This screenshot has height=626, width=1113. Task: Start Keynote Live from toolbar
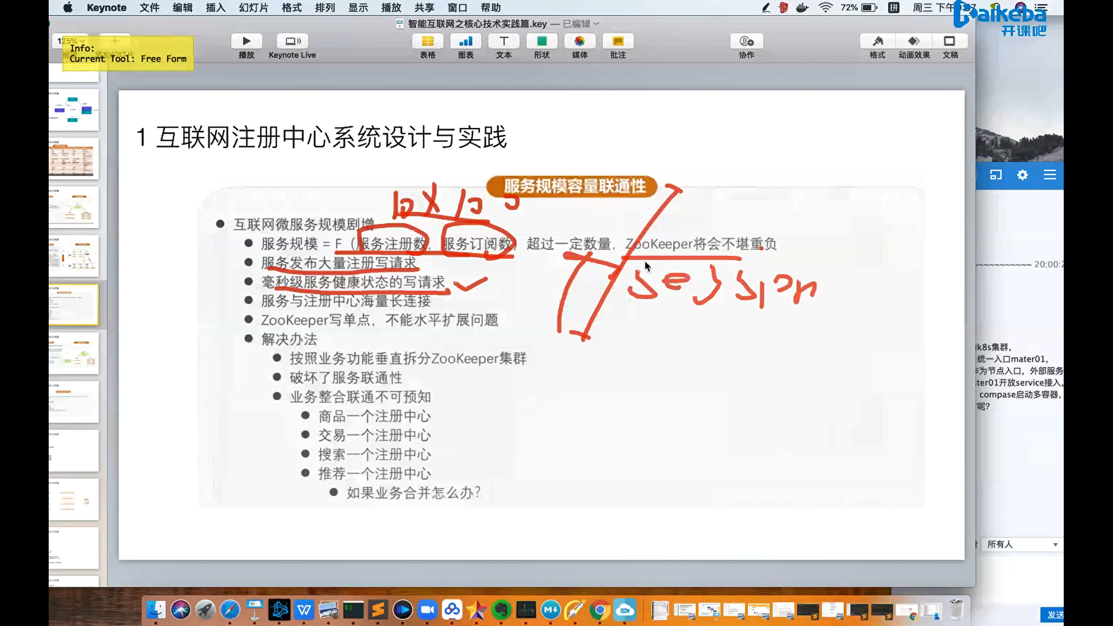(292, 42)
